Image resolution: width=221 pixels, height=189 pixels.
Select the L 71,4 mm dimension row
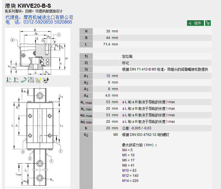click(x=145, y=44)
